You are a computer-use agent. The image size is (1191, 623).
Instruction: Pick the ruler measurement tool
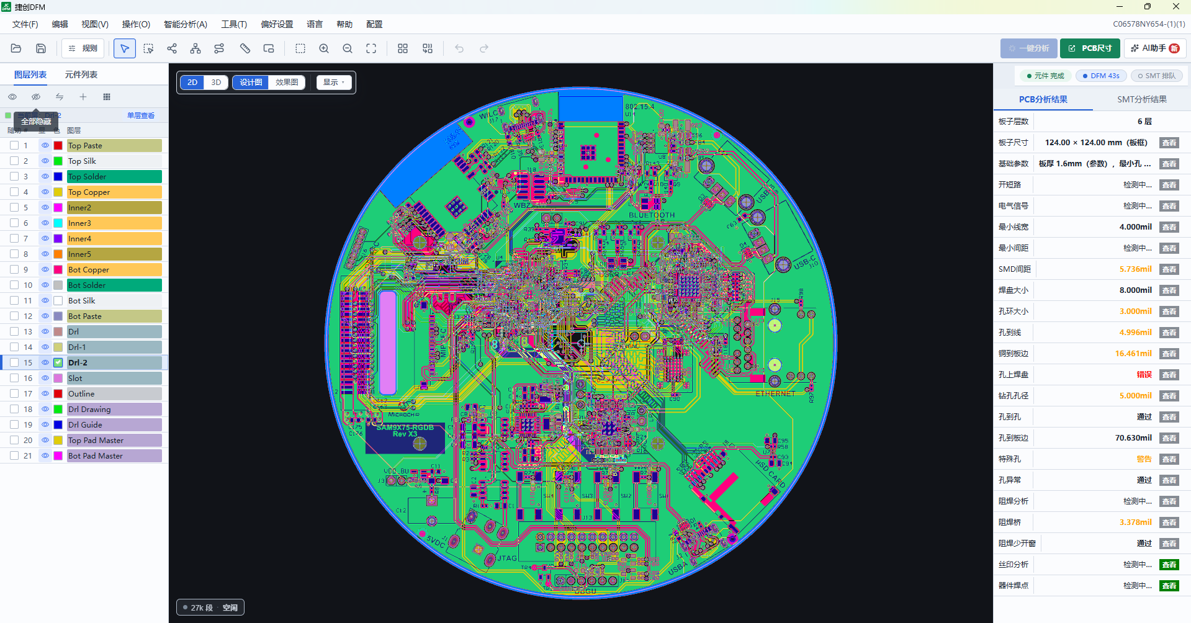point(245,48)
